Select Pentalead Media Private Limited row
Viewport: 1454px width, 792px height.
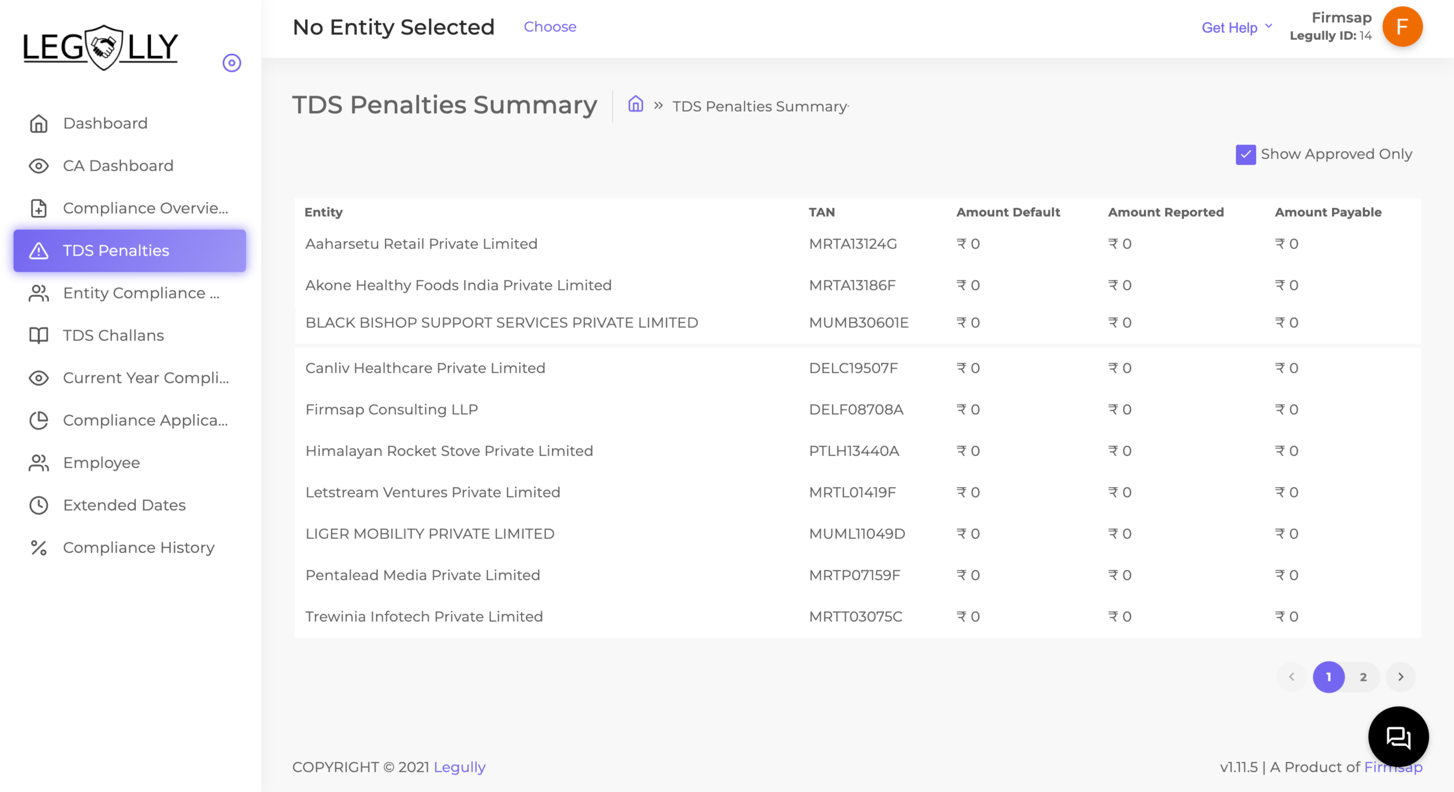tap(857, 575)
